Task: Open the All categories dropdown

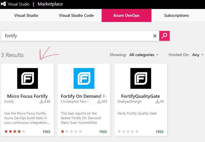Action: pos(144,55)
